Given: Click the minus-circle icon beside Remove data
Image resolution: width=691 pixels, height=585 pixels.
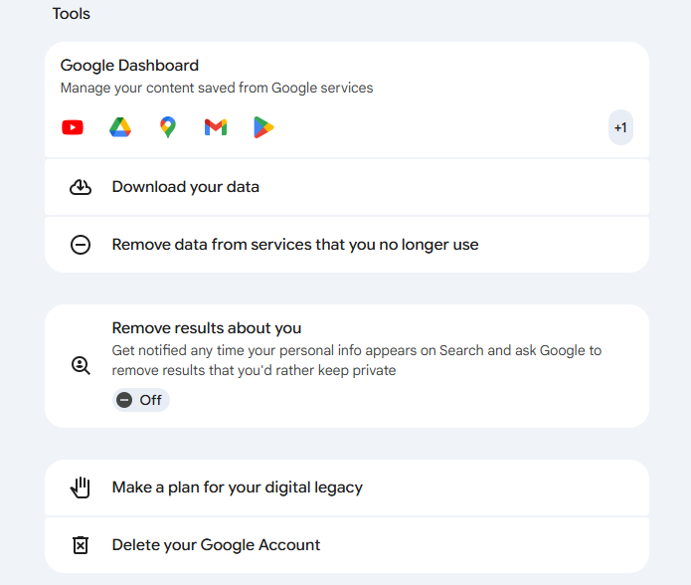Looking at the screenshot, I should [x=81, y=245].
